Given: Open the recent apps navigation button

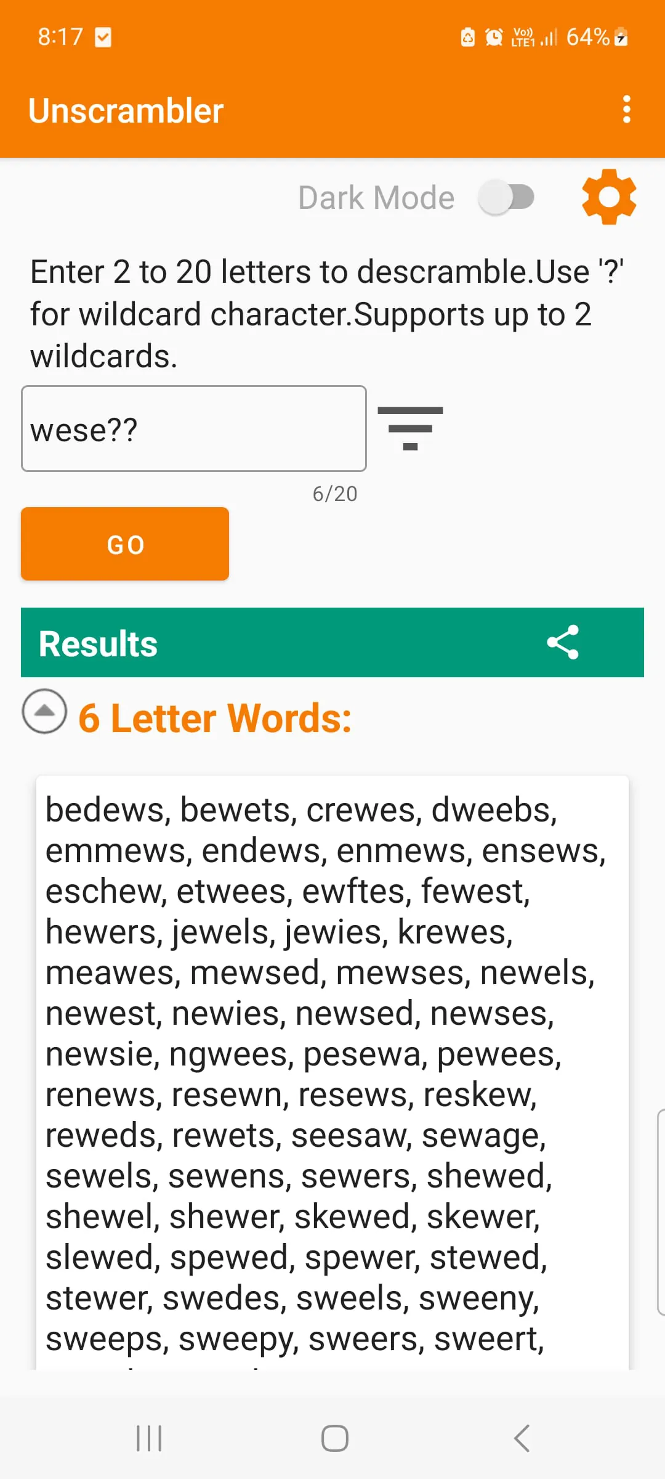Looking at the screenshot, I should coord(149,1438).
